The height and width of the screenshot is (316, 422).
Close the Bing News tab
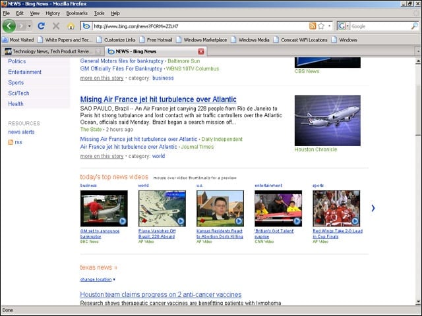(x=201, y=51)
